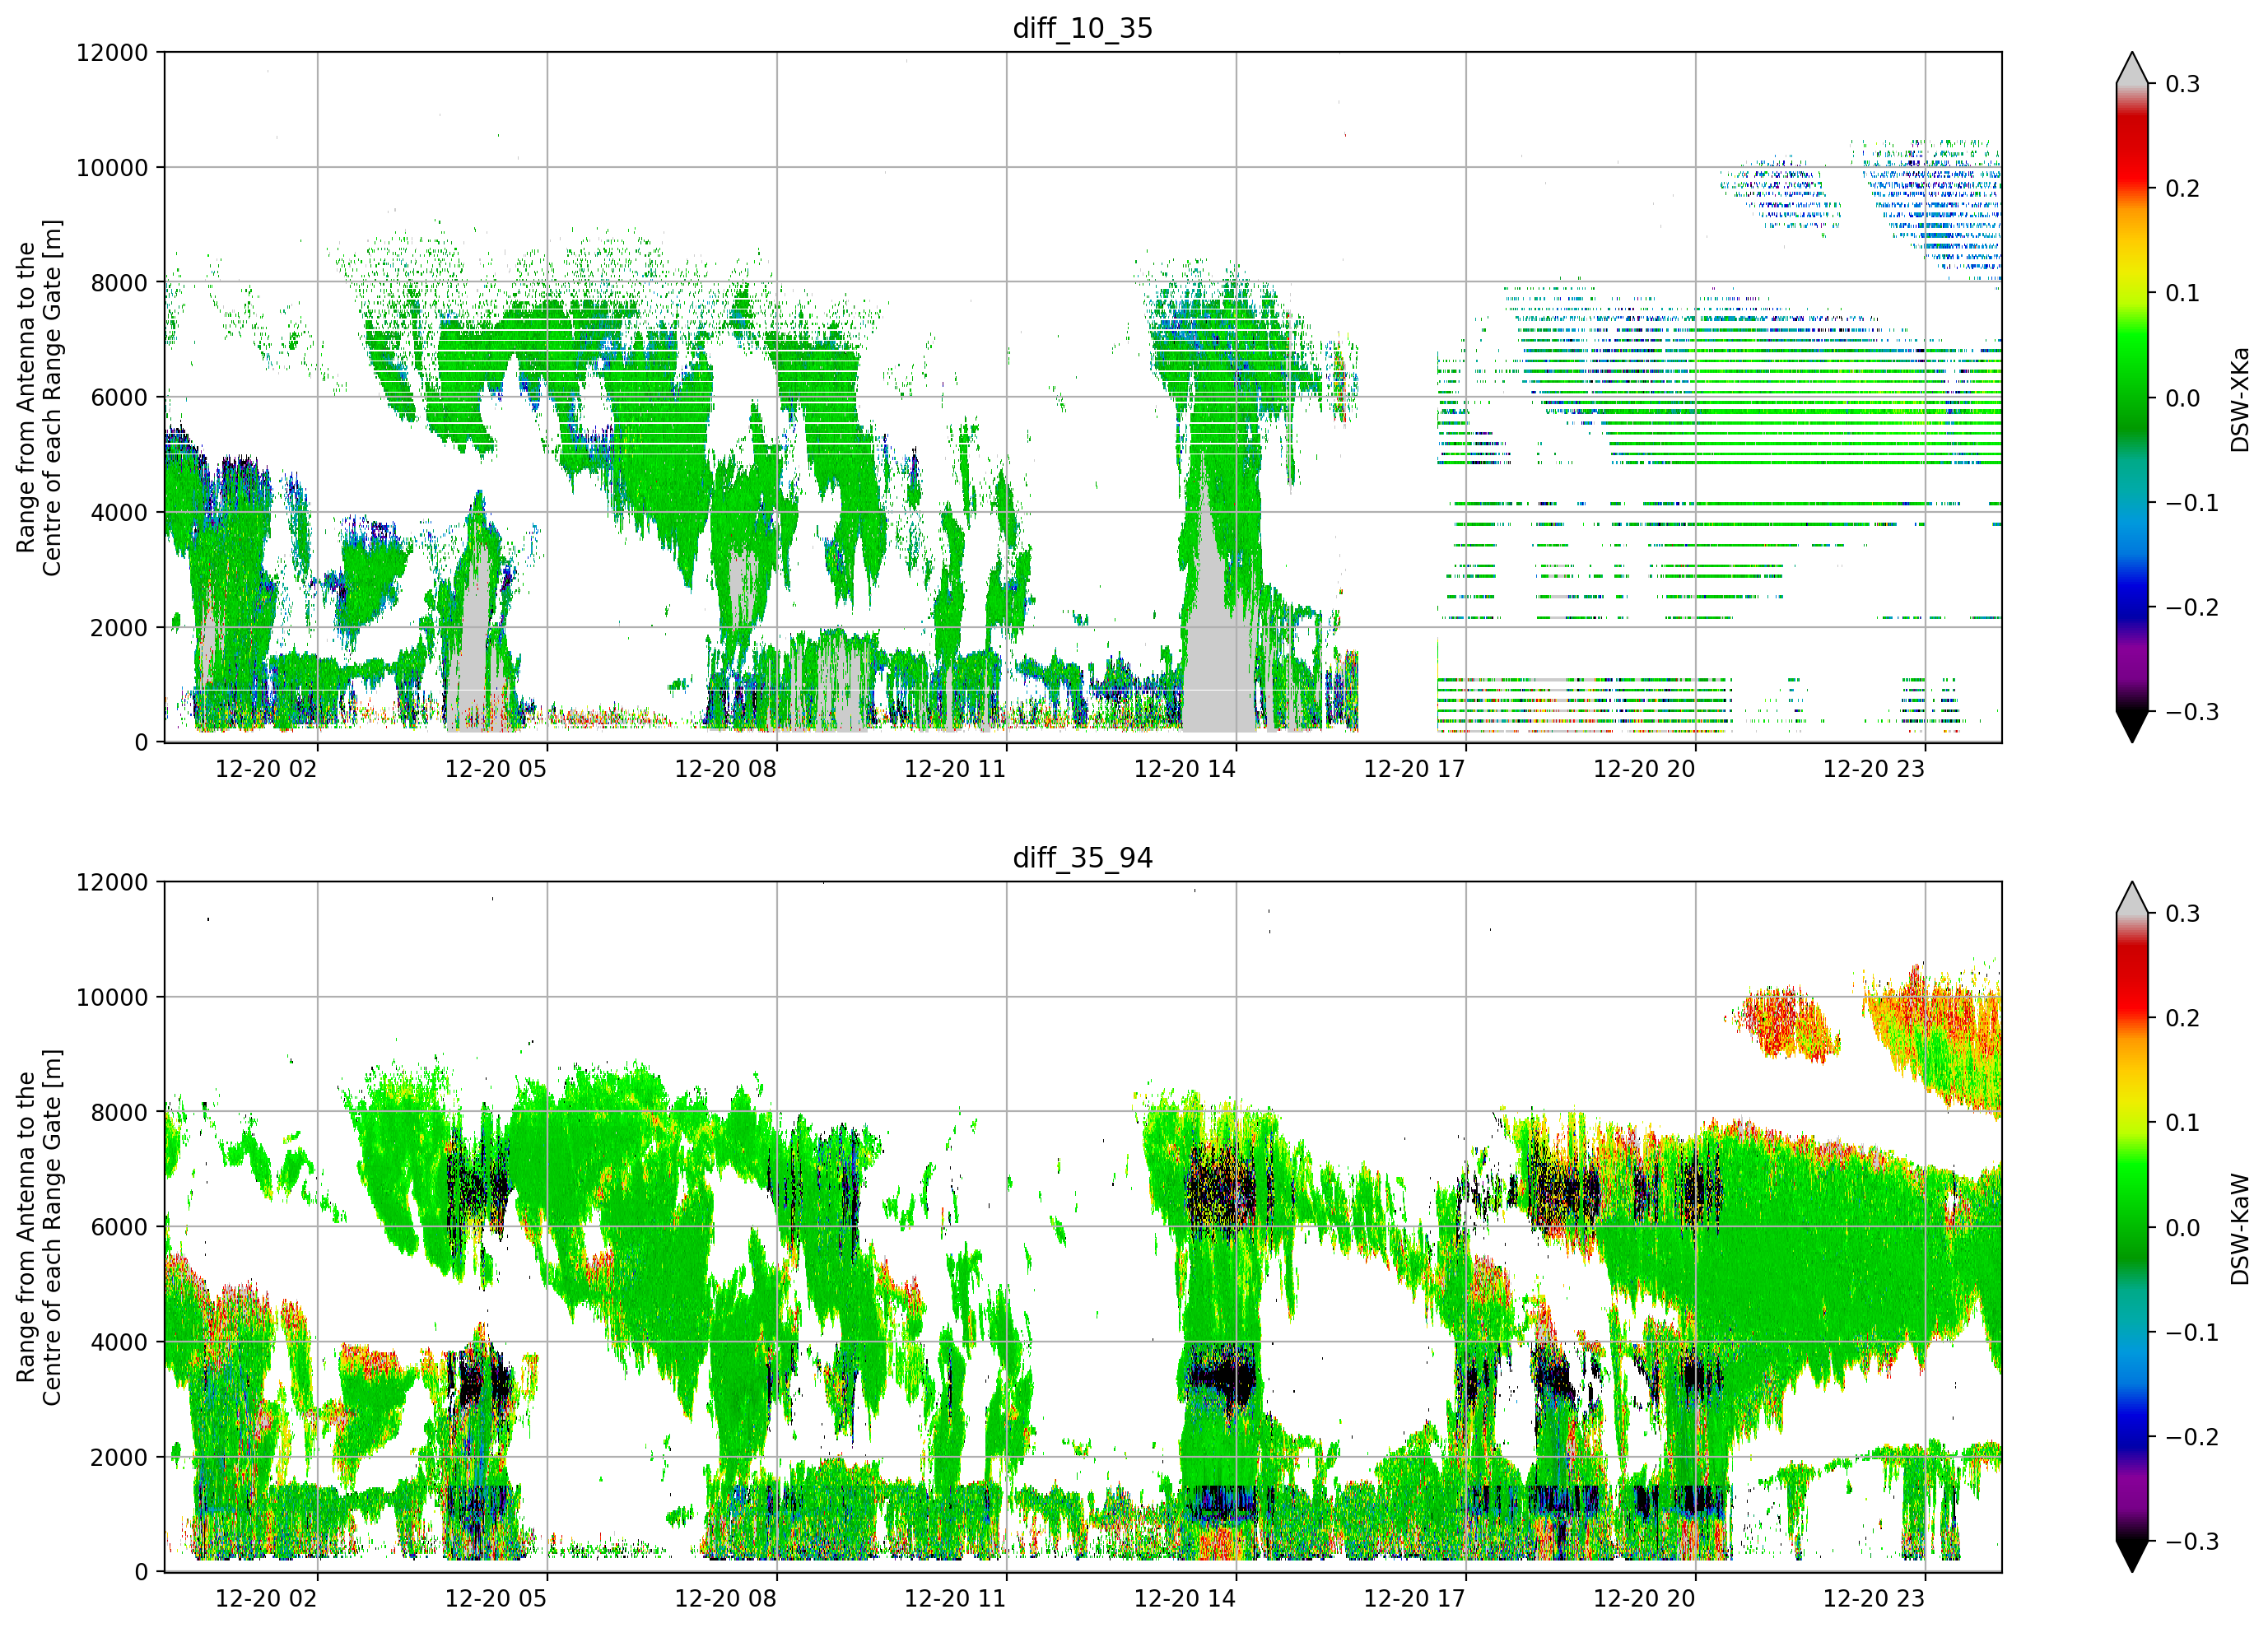Click the 6000 y-tick of the diff_10_35 plot
Screen dimensions: 2268x1628
click(120, 398)
